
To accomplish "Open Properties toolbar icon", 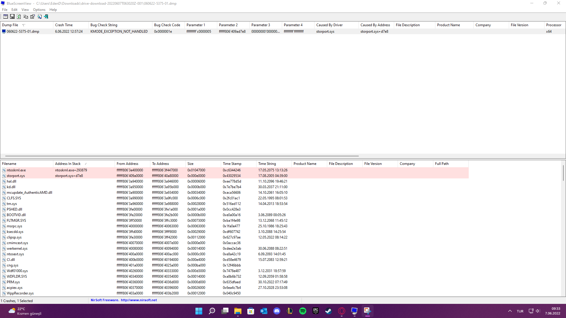I will pos(32,16).
